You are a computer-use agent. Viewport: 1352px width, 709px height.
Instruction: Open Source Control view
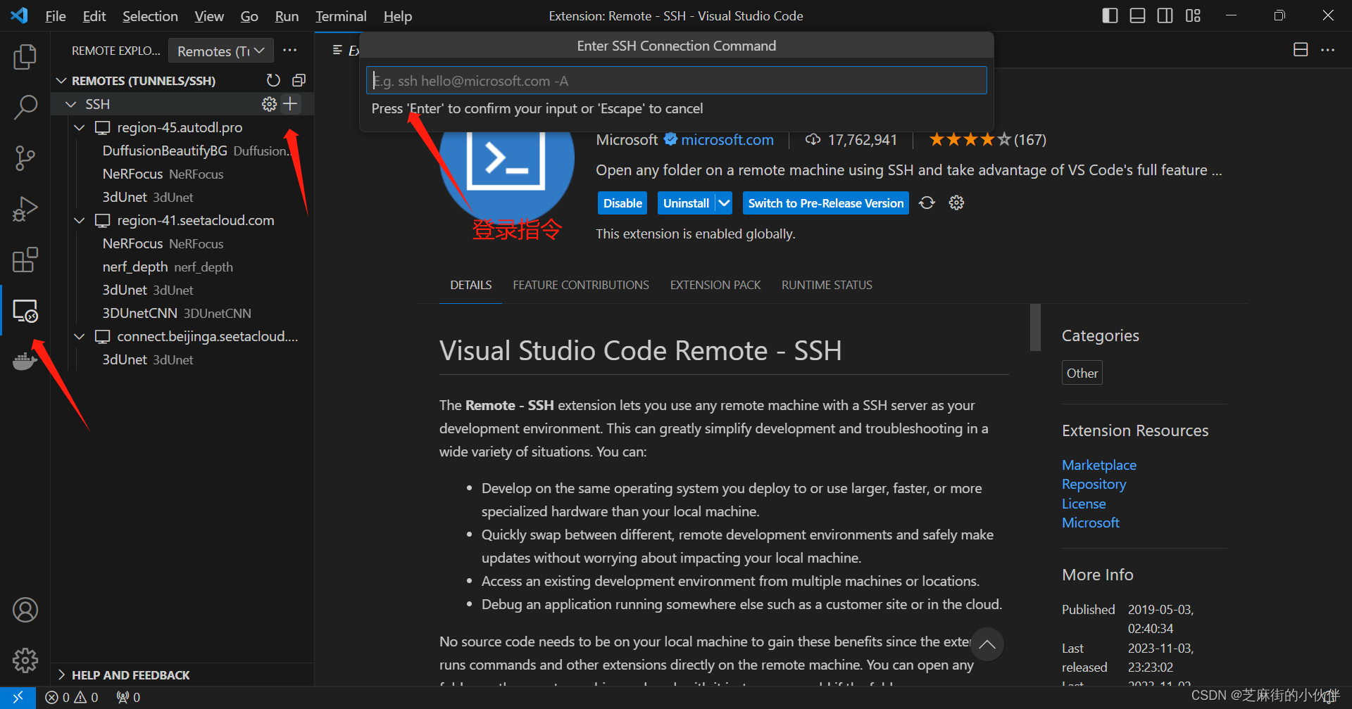tap(25, 158)
